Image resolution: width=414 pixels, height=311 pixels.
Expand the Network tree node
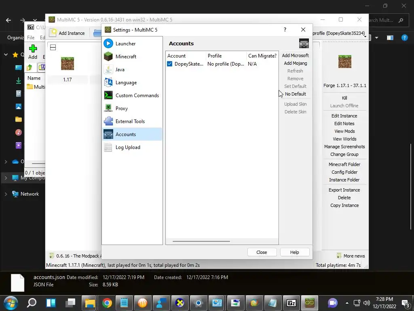pos(6,194)
